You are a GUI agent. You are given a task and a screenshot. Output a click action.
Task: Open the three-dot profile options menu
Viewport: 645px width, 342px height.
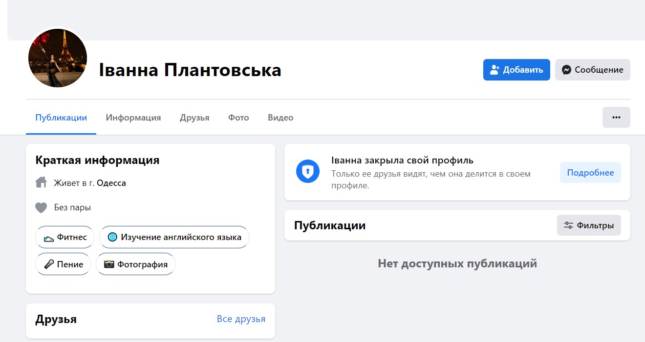(x=616, y=117)
